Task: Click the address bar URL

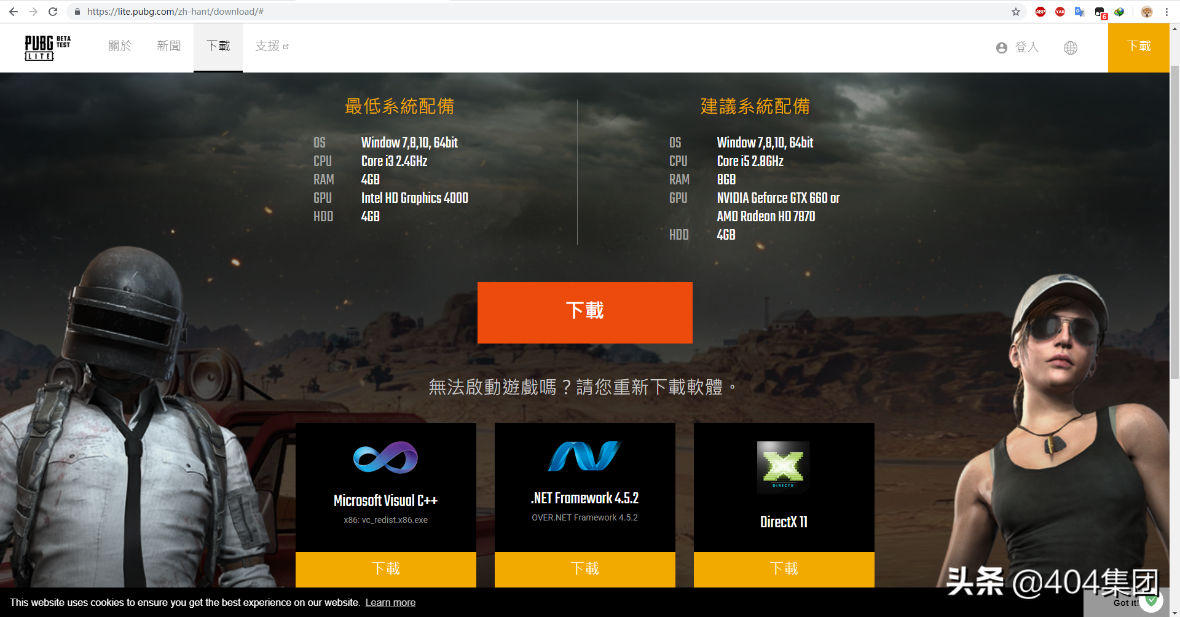Action: pyautogui.click(x=176, y=12)
